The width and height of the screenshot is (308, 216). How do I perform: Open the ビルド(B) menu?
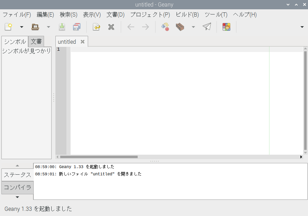coord(187,14)
